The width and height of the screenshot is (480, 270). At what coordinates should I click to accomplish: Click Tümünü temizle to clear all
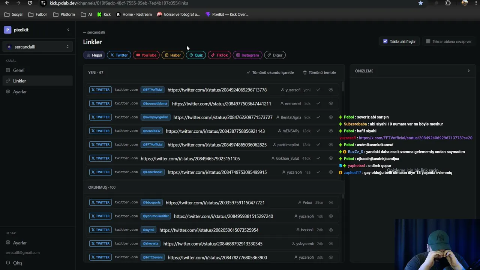(x=319, y=73)
